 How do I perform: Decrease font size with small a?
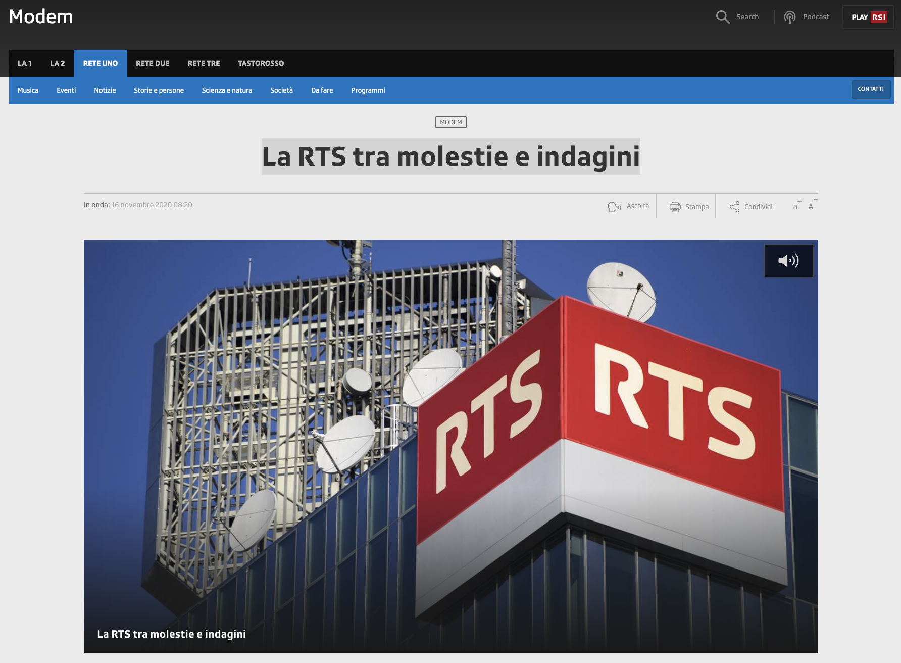(796, 206)
